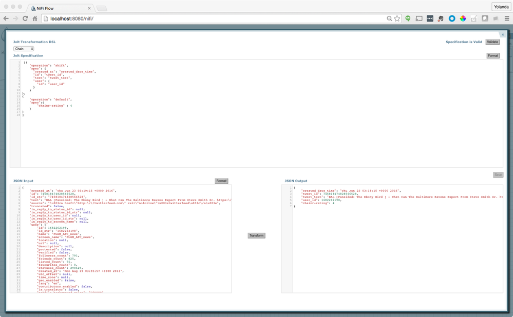Open the Chrome hamburger menu

(506, 18)
